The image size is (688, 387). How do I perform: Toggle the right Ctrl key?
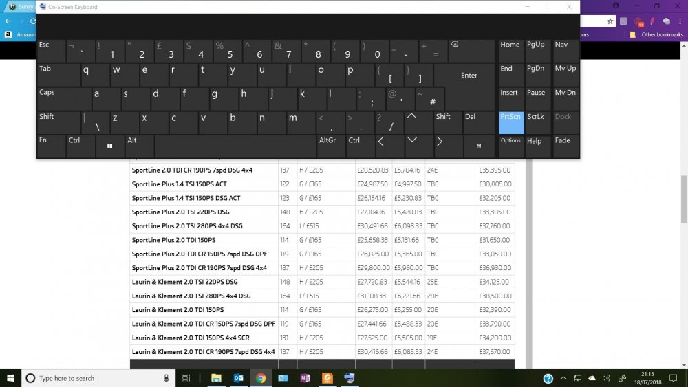(x=361, y=146)
